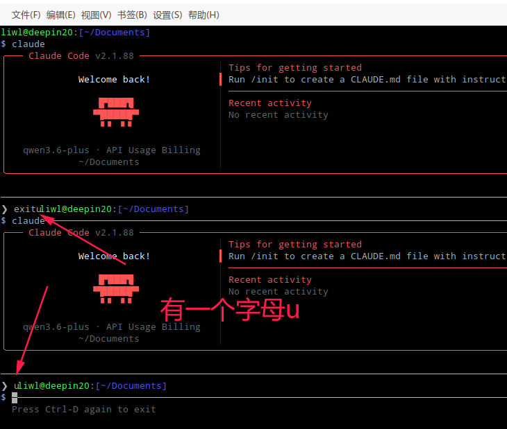The image size is (507, 429).
Task: Click first 'Run /init to create' tip line
Action: point(367,79)
